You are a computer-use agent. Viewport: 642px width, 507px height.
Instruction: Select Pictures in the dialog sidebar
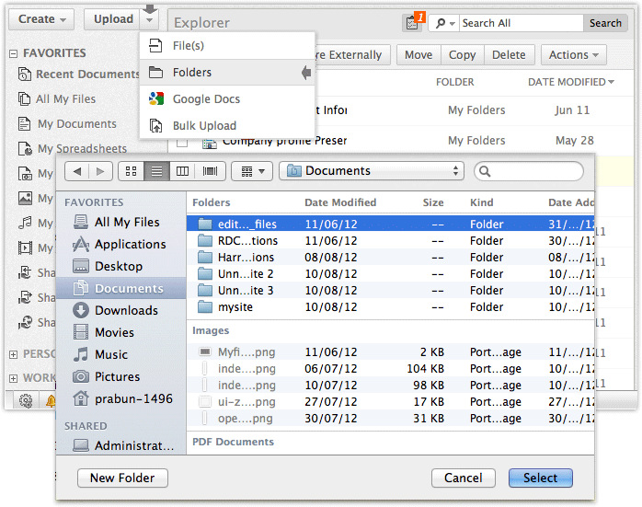pyautogui.click(x=117, y=376)
